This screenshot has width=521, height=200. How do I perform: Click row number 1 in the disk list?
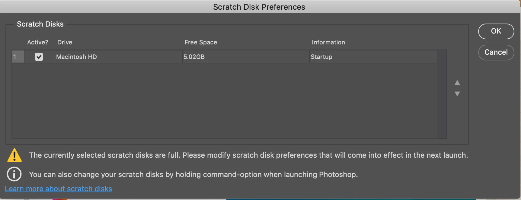(18, 57)
